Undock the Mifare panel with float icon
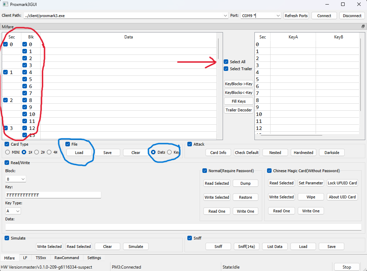The width and height of the screenshot is (367, 271). pyautogui.click(x=363, y=27)
